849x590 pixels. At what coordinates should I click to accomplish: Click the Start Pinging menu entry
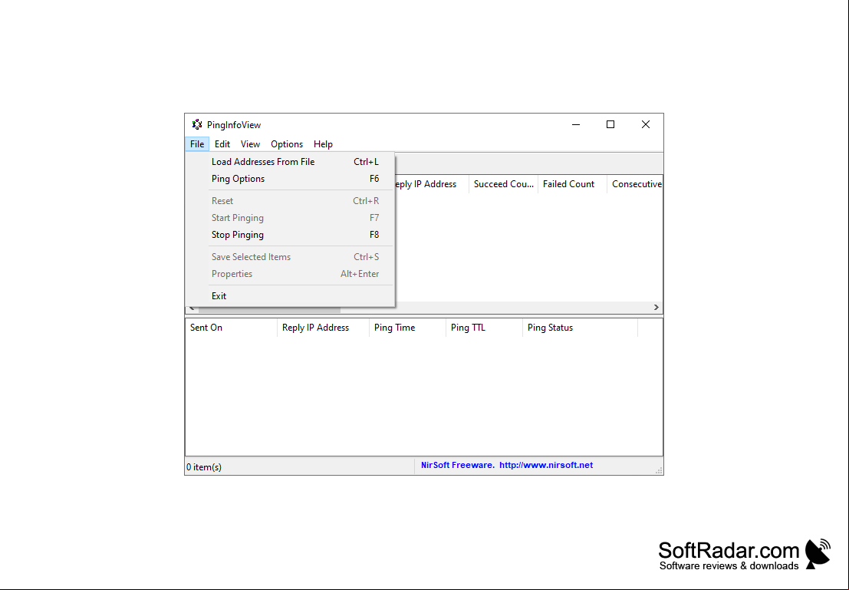coord(290,218)
